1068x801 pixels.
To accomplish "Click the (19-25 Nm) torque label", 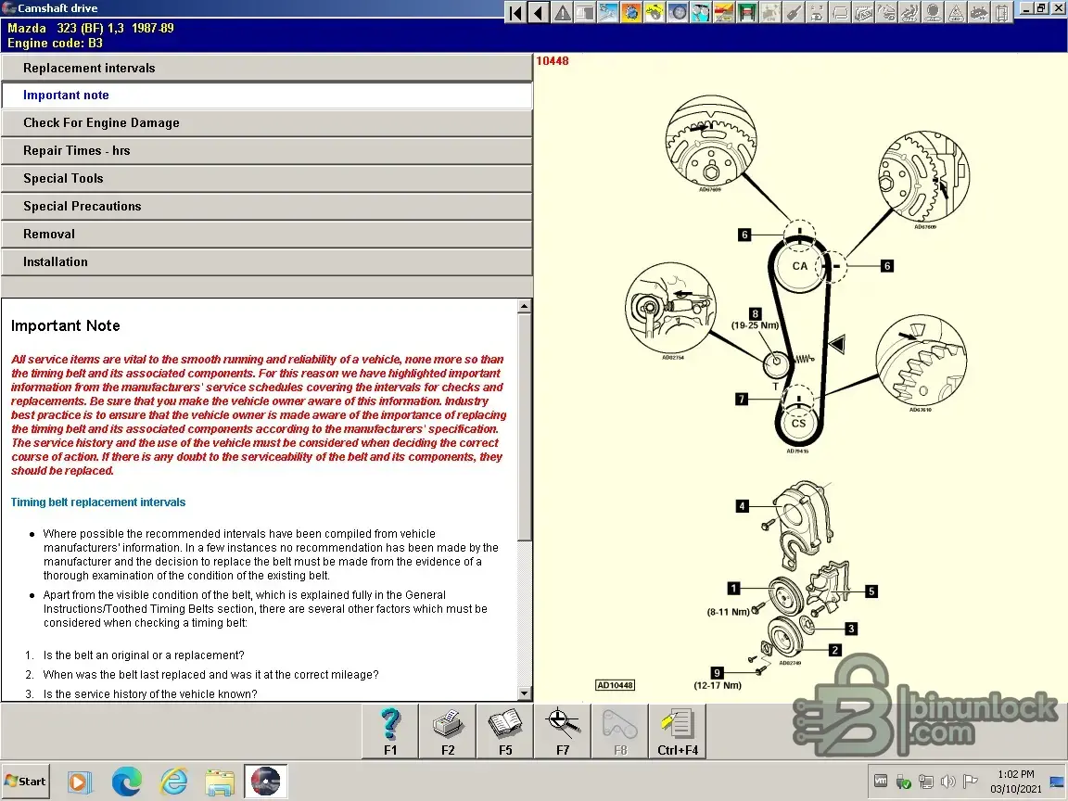I will click(x=755, y=325).
